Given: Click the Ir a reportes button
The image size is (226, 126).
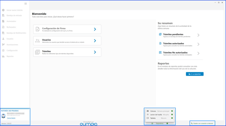Looking at the screenshot, I should point(194,74).
